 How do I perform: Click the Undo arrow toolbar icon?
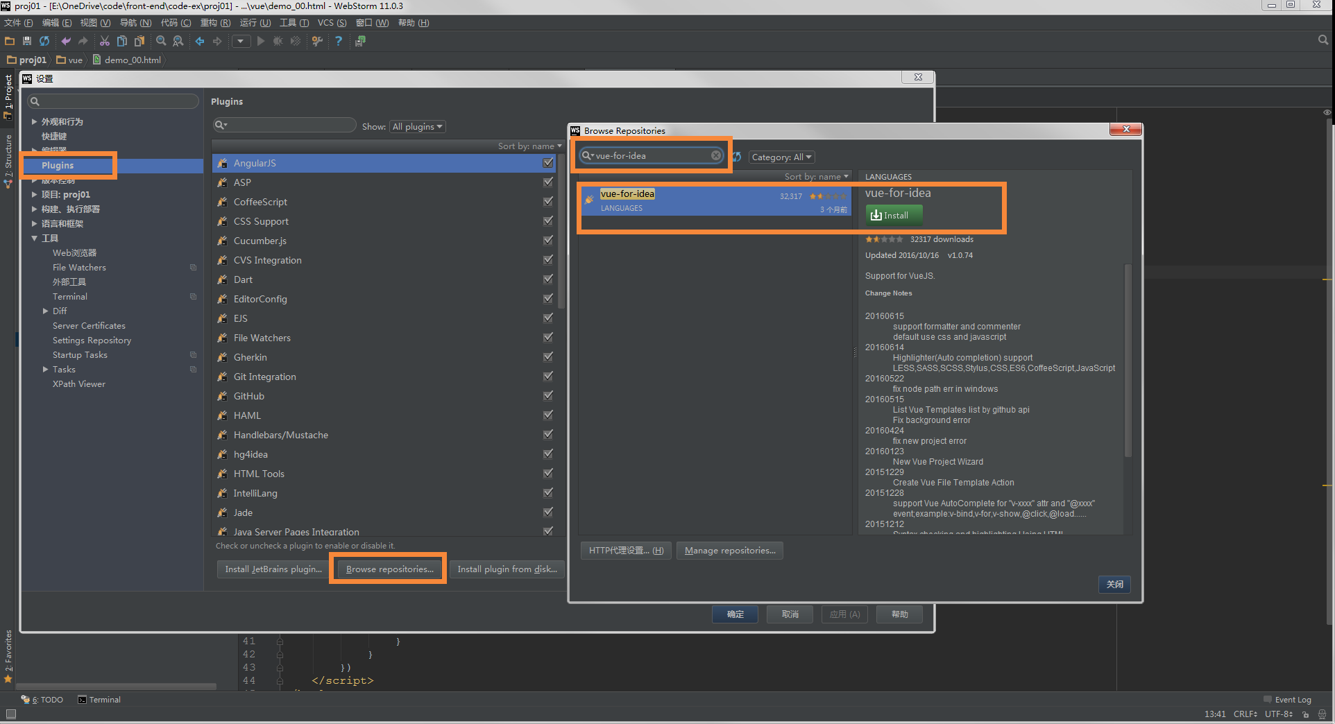(x=66, y=41)
